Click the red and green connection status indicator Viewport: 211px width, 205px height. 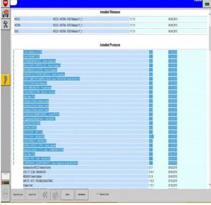coord(5,183)
